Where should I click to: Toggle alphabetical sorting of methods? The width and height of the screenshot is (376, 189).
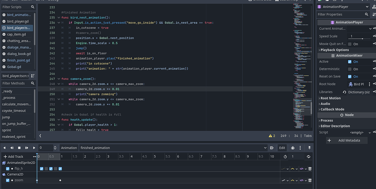tap(33, 76)
